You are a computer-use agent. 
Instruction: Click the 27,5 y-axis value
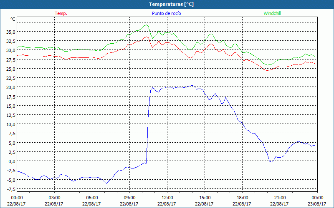[11, 59]
